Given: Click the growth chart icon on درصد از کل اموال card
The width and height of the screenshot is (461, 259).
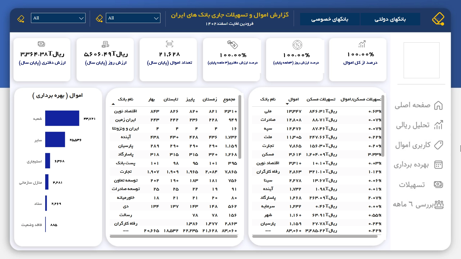Looking at the screenshot, I should [362, 44].
